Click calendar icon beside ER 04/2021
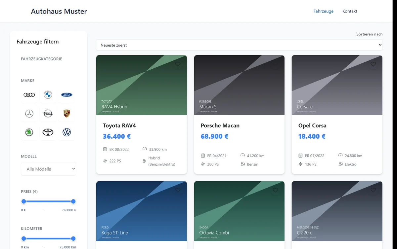 click(x=203, y=156)
